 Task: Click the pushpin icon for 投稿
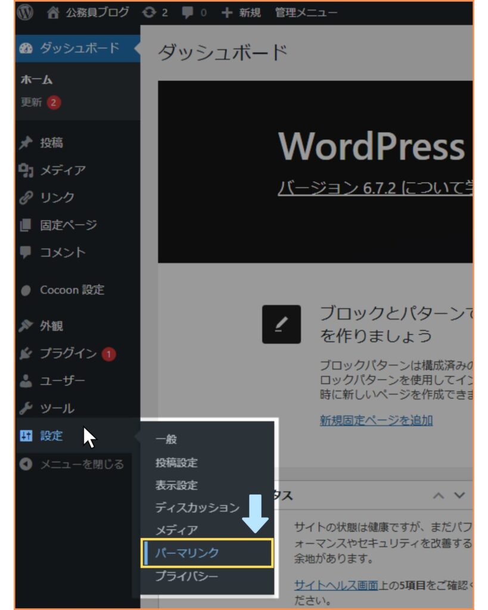[x=26, y=143]
